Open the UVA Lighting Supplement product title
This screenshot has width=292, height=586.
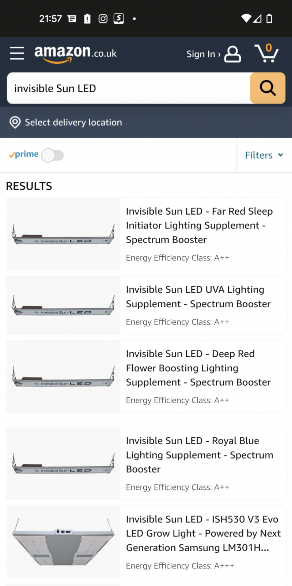click(x=198, y=297)
